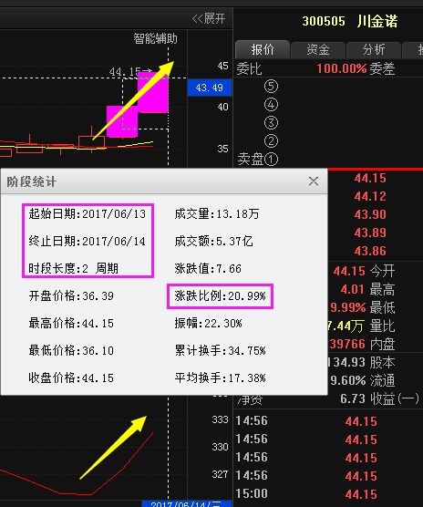Select the 分析 tab
The width and height of the screenshot is (423, 507).
pos(374,50)
